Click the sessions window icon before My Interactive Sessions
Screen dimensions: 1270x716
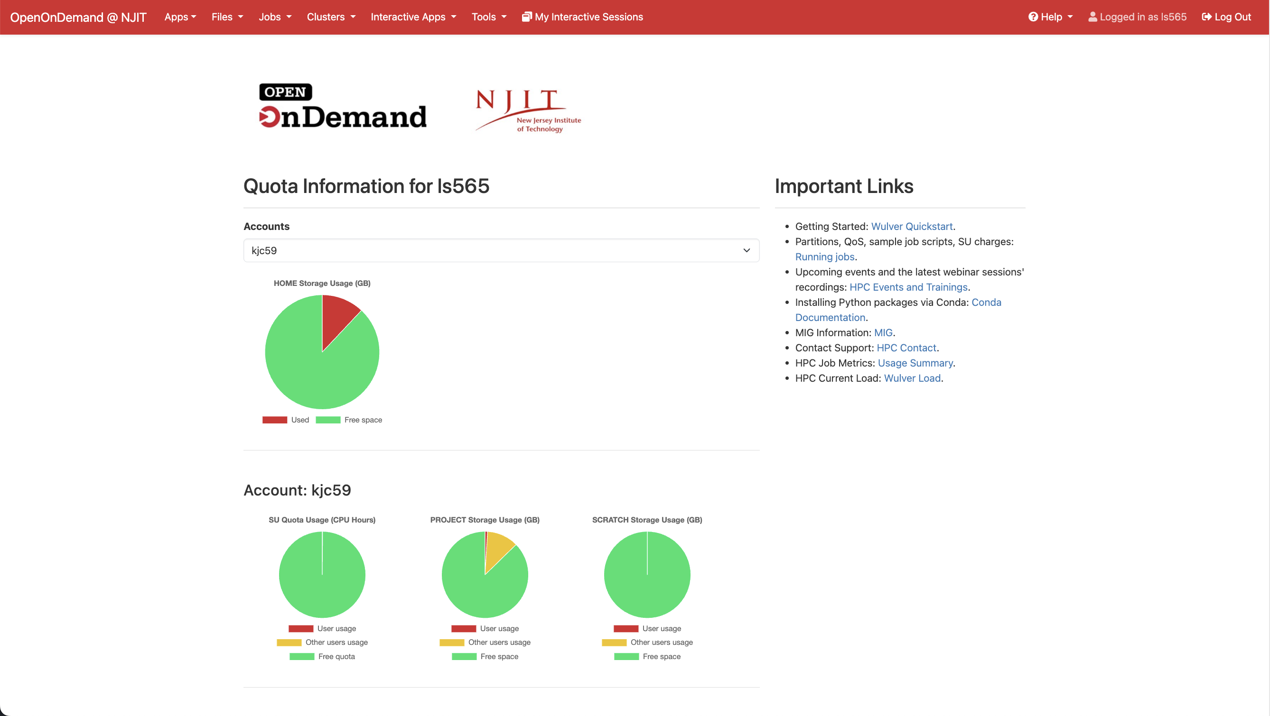527,16
